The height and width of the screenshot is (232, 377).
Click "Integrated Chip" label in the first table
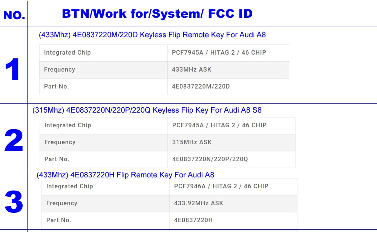point(67,53)
